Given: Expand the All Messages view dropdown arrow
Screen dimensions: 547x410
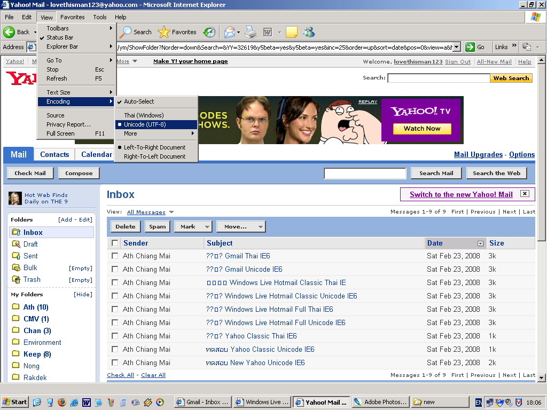Looking at the screenshot, I should point(171,212).
